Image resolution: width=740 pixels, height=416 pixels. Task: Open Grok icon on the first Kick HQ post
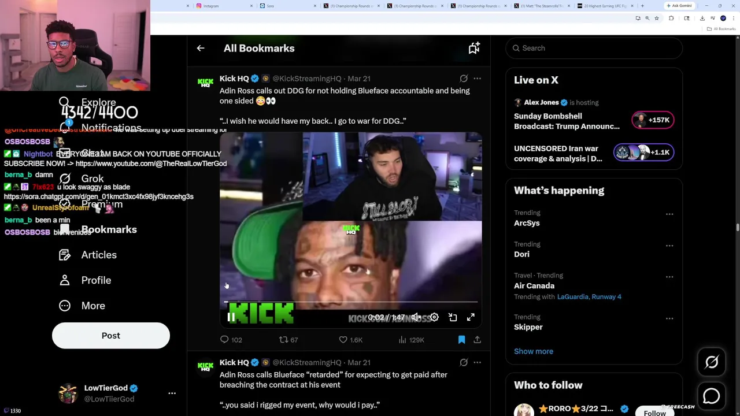[464, 79]
